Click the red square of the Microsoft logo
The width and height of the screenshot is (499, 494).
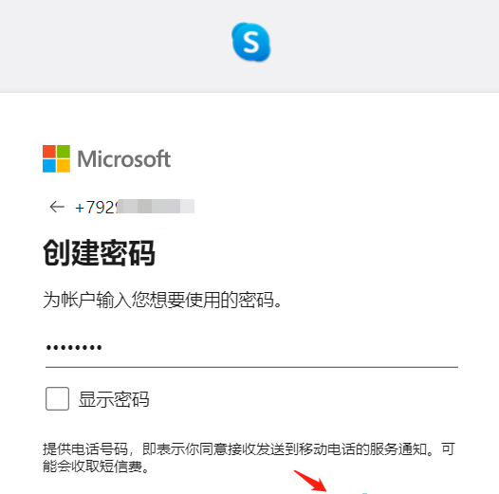[x=49, y=152]
